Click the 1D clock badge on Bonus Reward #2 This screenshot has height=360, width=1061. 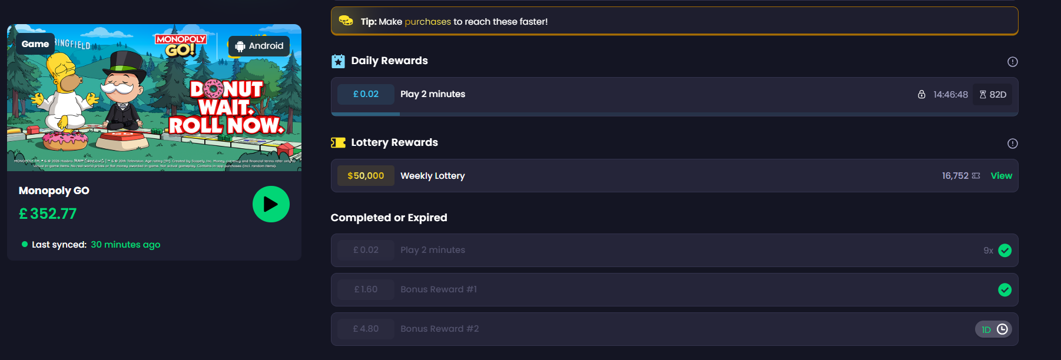coord(993,329)
